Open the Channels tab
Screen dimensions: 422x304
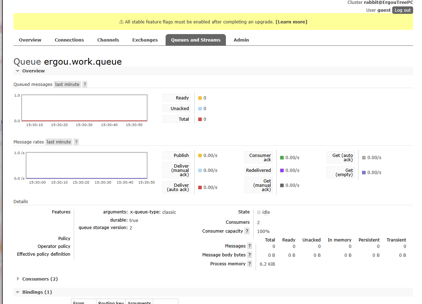point(108,40)
